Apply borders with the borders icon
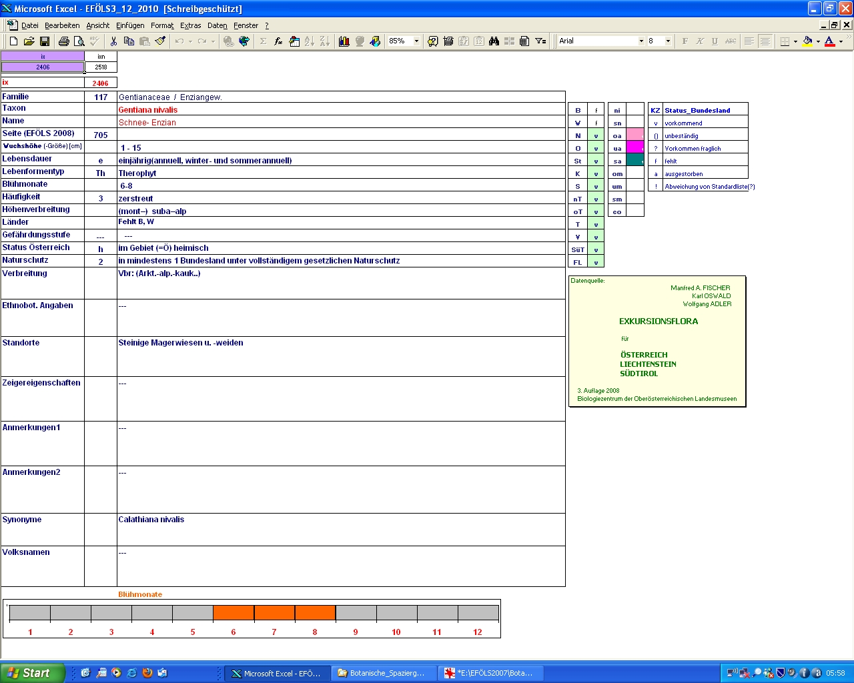854x683 pixels. [785, 41]
